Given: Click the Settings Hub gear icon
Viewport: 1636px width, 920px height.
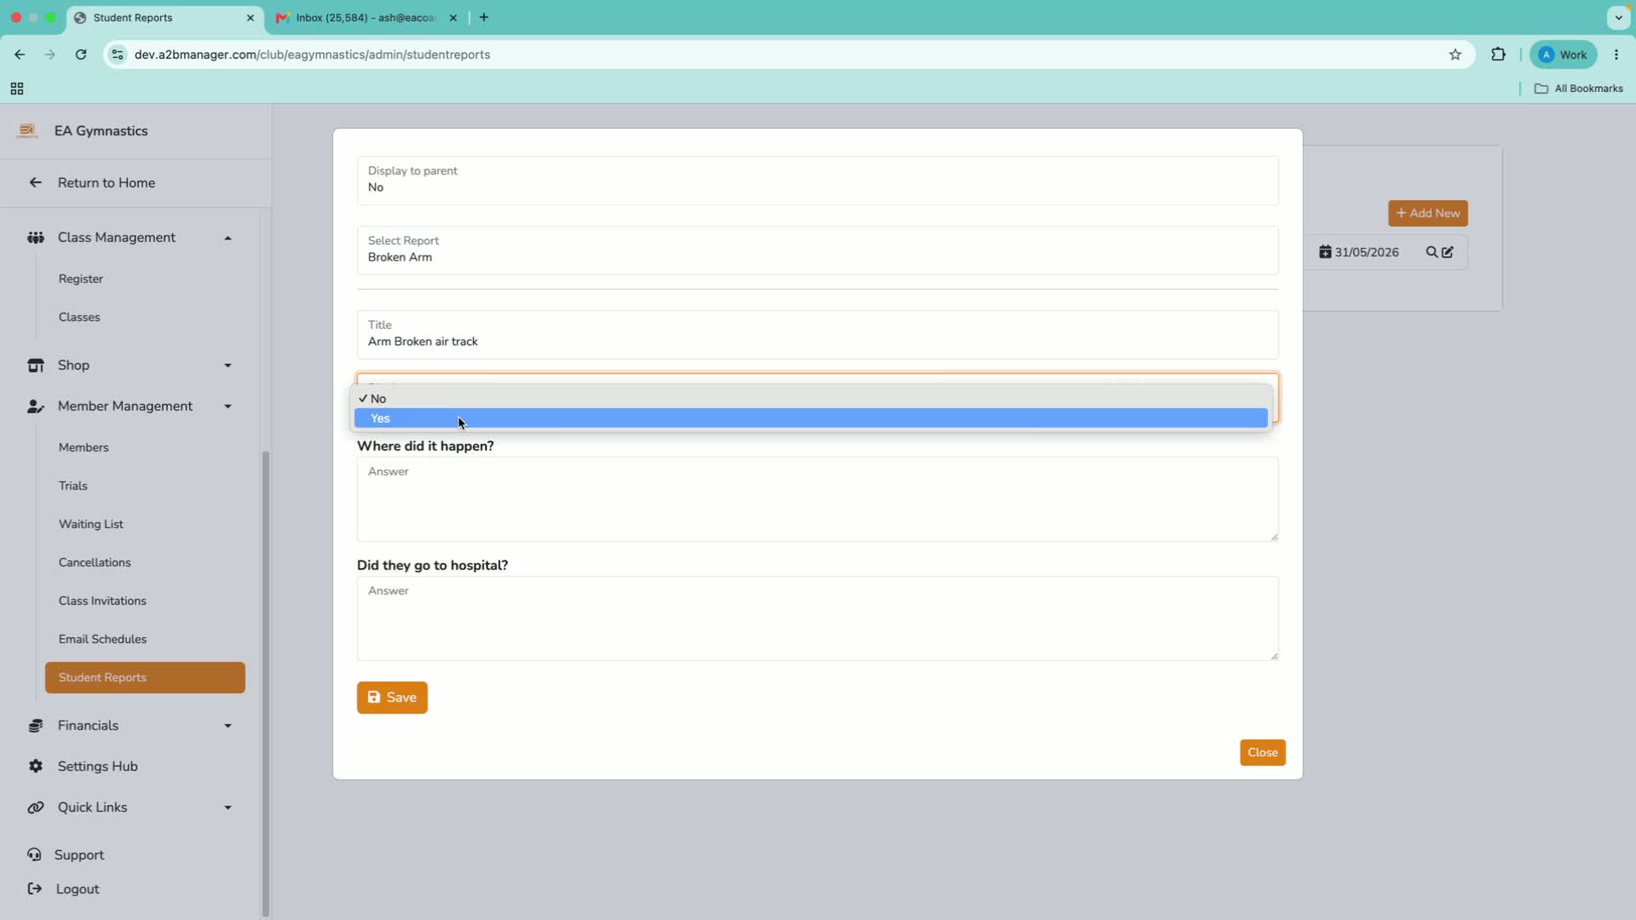Looking at the screenshot, I should pos(35,766).
